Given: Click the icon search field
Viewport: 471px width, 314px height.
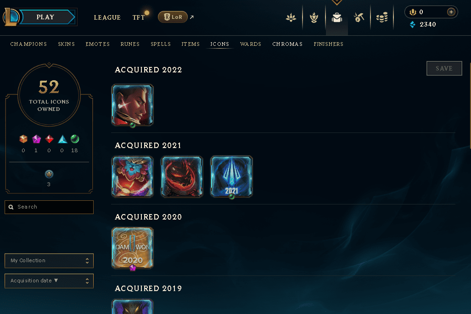Looking at the screenshot, I should [x=49, y=207].
